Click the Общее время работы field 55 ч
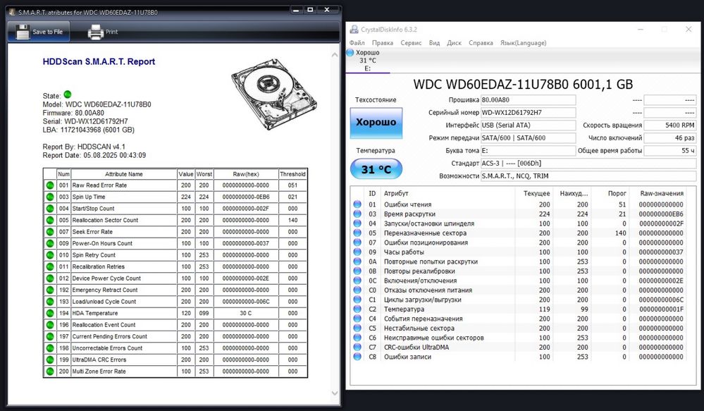This screenshot has height=411, width=704. (x=670, y=150)
